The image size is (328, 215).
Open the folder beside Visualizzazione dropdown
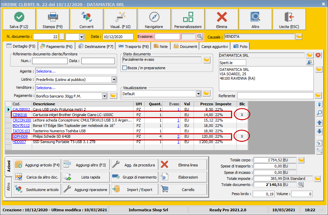(206, 93)
